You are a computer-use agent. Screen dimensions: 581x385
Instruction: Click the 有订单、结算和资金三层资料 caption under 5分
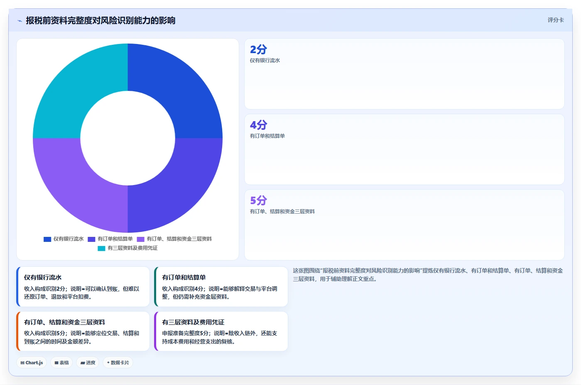pos(282,212)
